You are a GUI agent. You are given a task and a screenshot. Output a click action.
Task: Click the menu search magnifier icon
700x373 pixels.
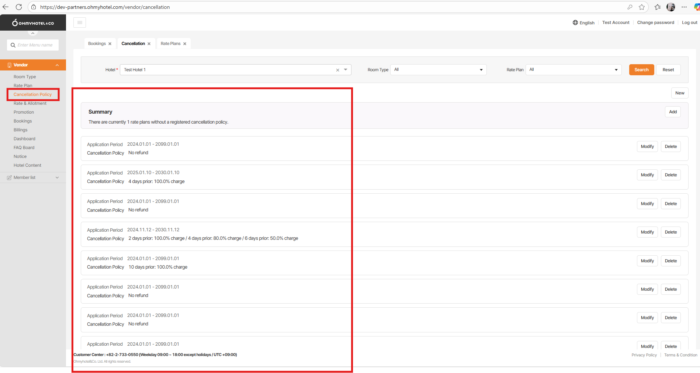[x=13, y=45]
